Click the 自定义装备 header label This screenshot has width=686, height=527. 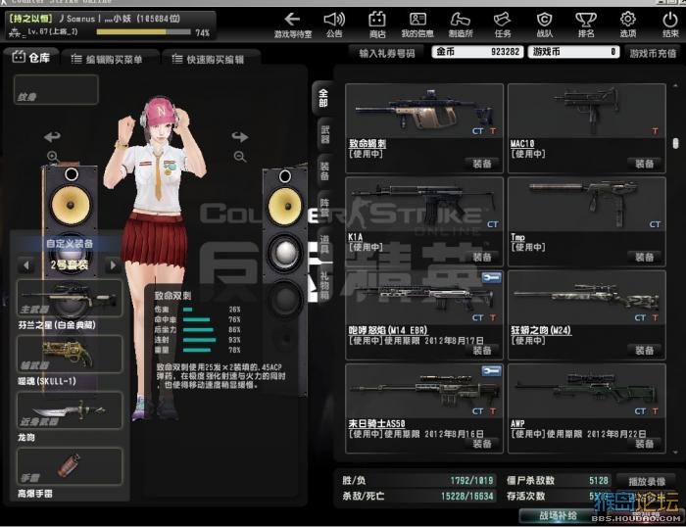coord(70,244)
